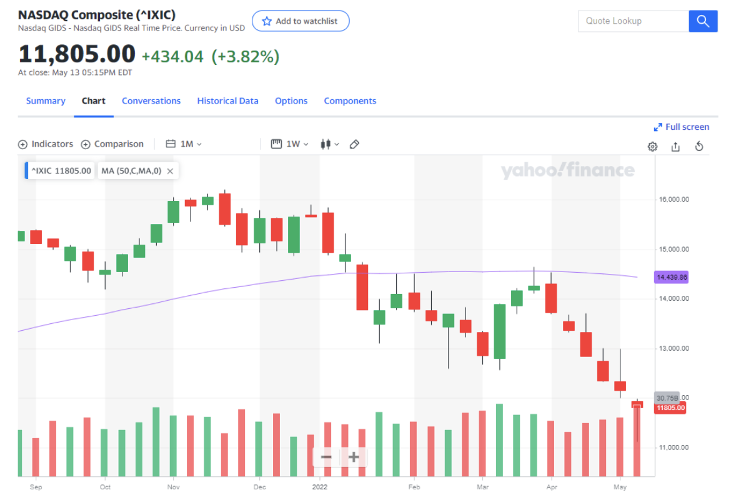Click the purple 14,439.86 moving average label
The height and width of the screenshot is (498, 731).
pos(671,276)
